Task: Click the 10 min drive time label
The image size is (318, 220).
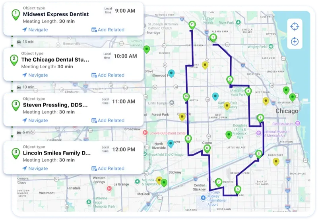Action: coord(28,87)
